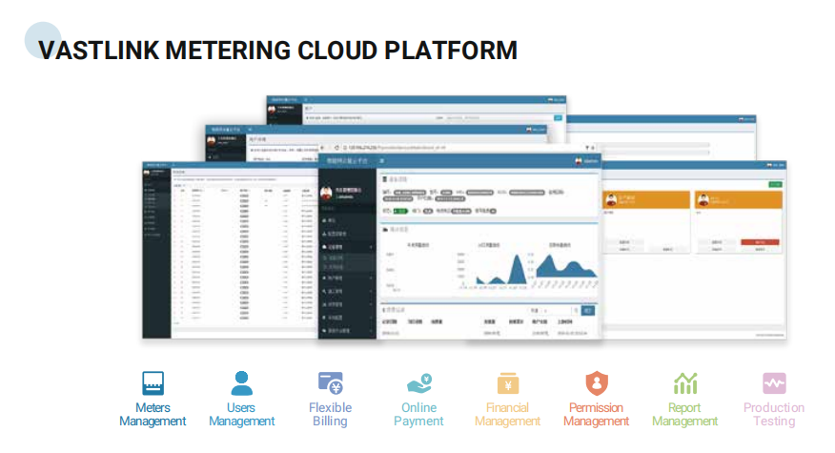Screen dimensions: 835x453
Task: Open the Users Management icon
Action: click(242, 383)
